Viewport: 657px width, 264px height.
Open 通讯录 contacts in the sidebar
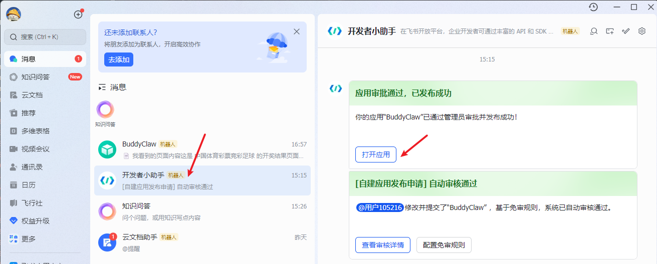click(45, 167)
